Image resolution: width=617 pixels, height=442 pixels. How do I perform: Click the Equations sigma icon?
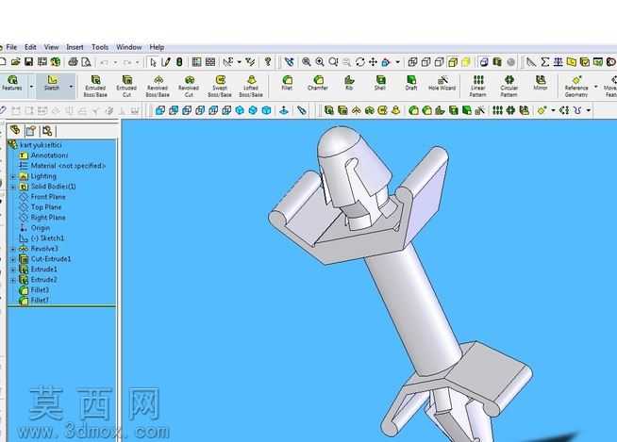545,62
